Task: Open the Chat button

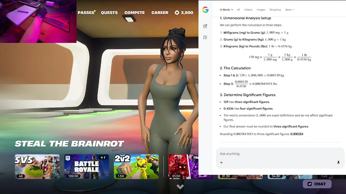Action: [x=317, y=184]
